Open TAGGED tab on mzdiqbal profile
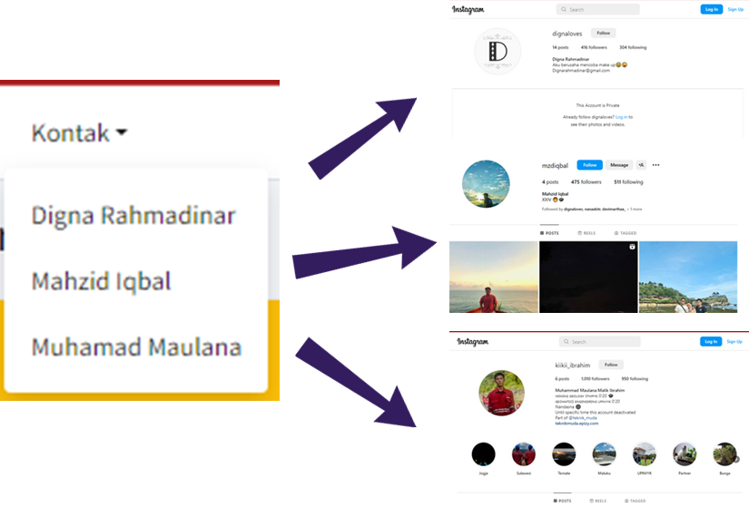Viewport: 749px width, 507px height. (626, 233)
